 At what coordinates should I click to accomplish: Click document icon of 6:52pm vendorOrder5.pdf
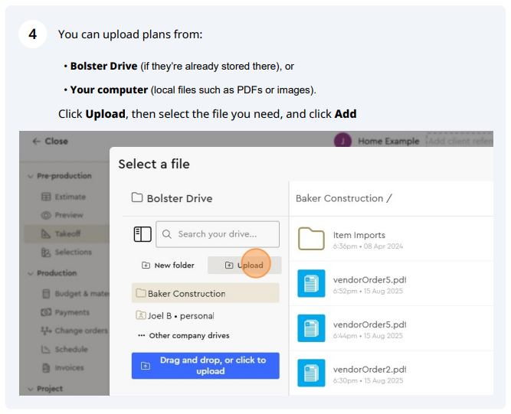(311, 283)
